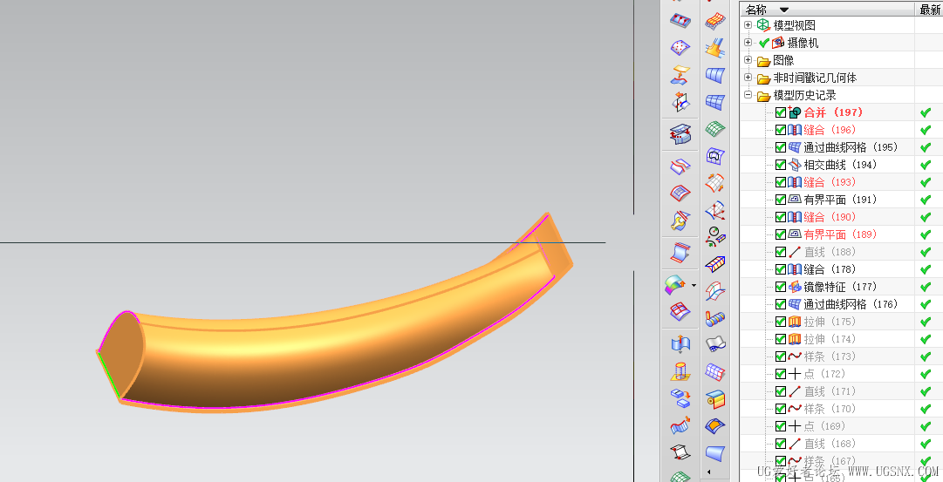Select the 直线 (188) feature
943x482 pixels.
830,252
